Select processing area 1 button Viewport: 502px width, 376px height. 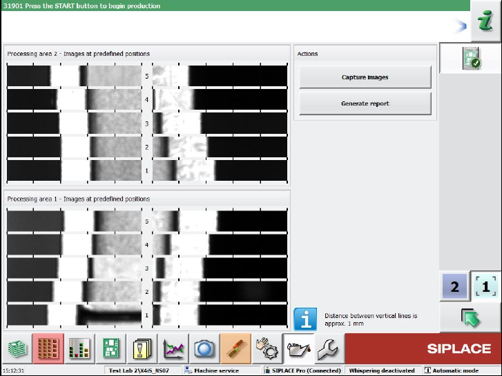point(485,286)
